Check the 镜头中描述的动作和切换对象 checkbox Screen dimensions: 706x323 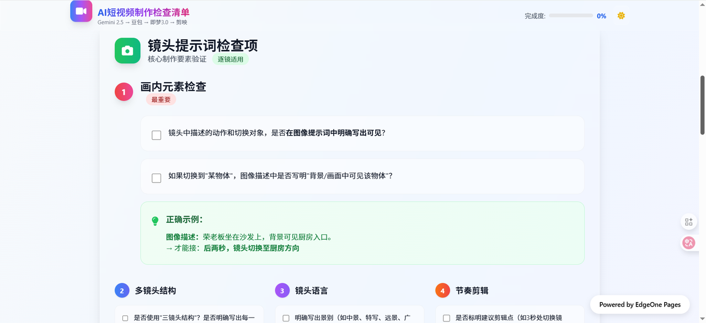point(157,135)
